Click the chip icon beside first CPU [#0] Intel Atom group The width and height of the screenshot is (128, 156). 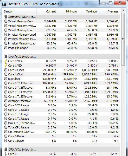click(x=6, y=57)
